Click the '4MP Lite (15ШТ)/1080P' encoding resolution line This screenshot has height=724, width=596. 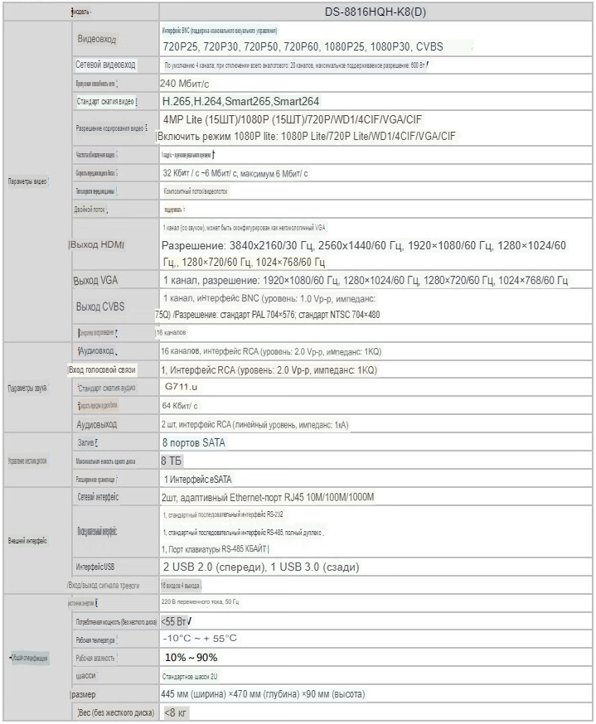pos(292,119)
